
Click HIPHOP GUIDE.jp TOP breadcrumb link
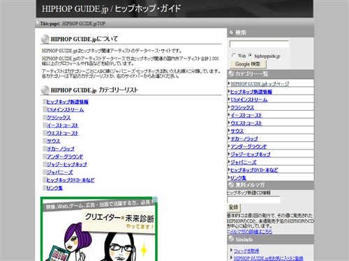point(84,24)
